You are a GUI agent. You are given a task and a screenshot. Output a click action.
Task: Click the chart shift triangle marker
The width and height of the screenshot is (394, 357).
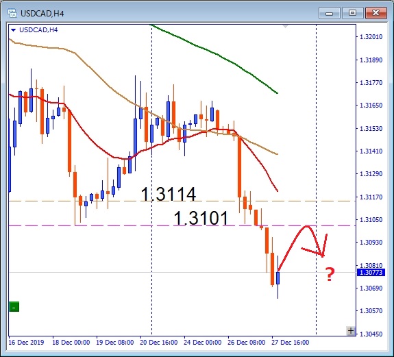(286, 26)
